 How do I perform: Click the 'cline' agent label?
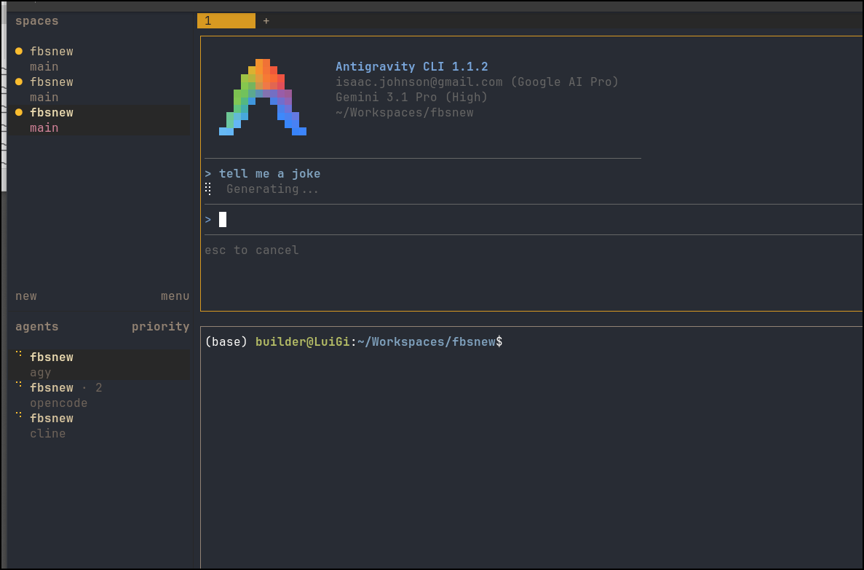tap(47, 433)
